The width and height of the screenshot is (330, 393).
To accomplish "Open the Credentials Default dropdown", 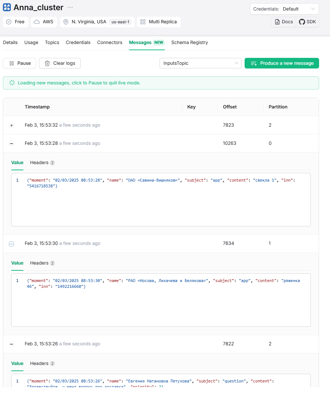I will pos(285,9).
